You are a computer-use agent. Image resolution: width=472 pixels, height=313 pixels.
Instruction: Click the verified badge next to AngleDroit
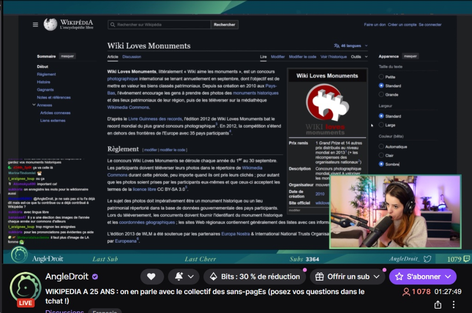click(x=95, y=277)
